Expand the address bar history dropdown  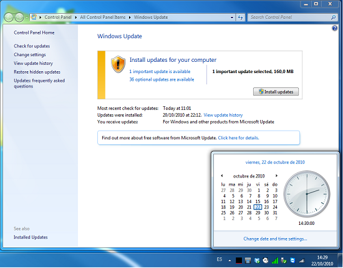coord(232,17)
